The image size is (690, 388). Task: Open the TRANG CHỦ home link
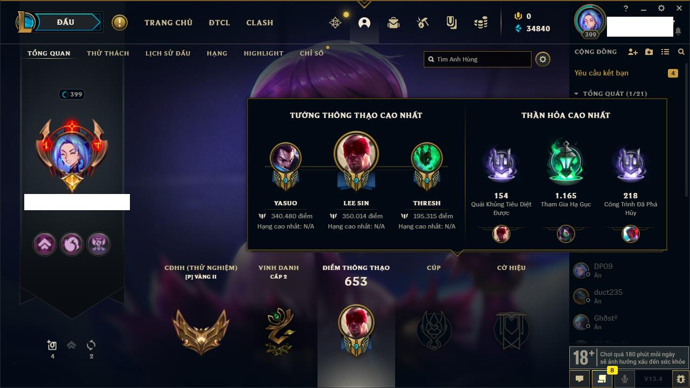pos(168,23)
